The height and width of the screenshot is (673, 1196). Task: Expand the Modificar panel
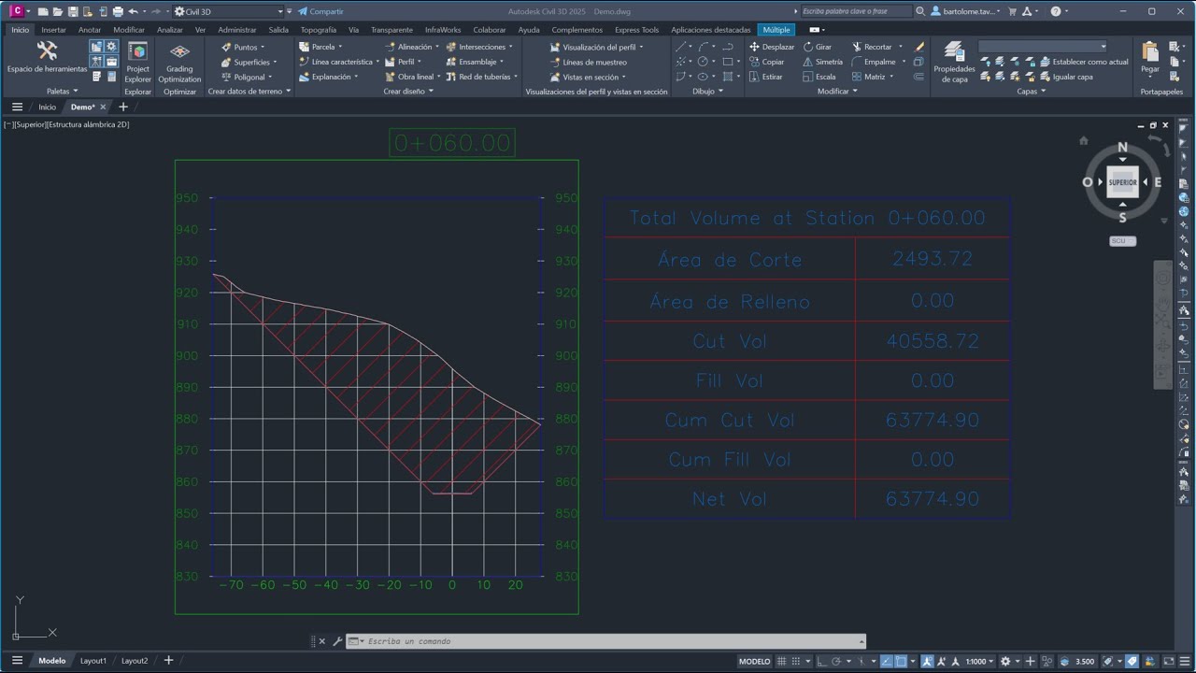tap(837, 92)
